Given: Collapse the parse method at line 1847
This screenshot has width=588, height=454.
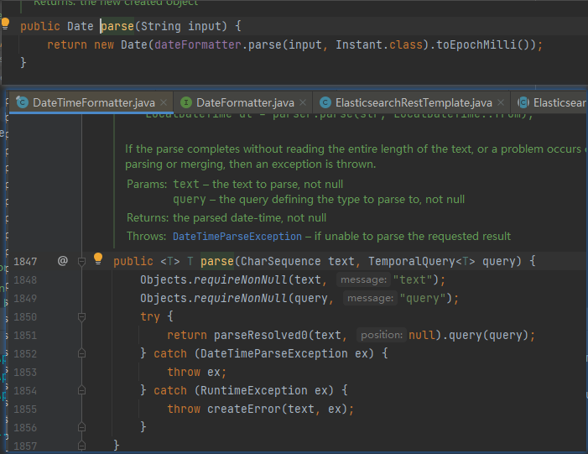Looking at the screenshot, I should (82, 261).
